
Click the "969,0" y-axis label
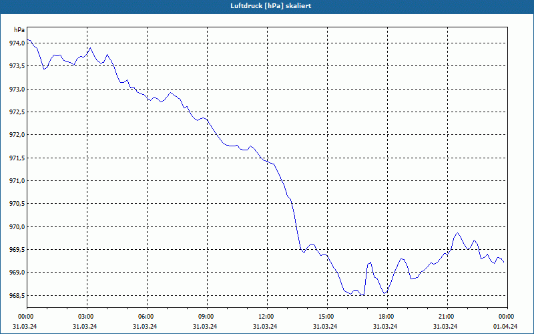17,273
